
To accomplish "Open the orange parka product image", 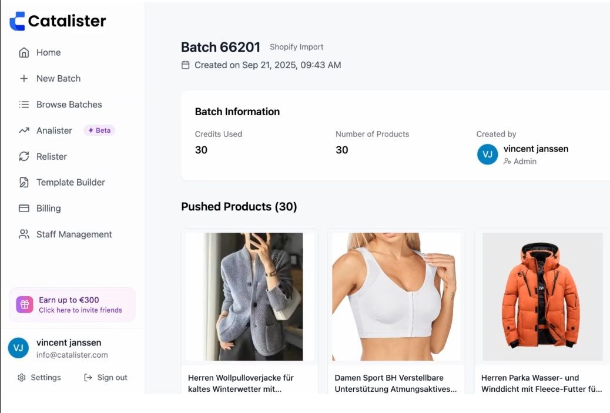I will coord(542,297).
